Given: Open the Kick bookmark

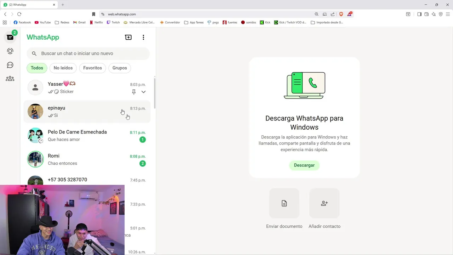Looking at the screenshot, I should 265,22.
